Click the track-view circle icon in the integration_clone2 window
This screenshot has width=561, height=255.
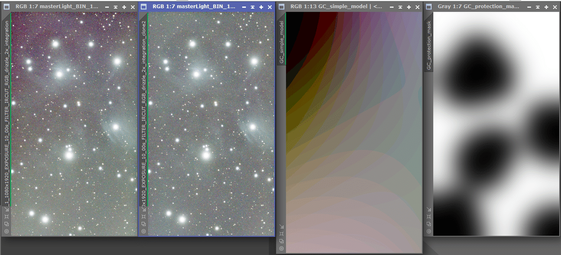pos(143,231)
